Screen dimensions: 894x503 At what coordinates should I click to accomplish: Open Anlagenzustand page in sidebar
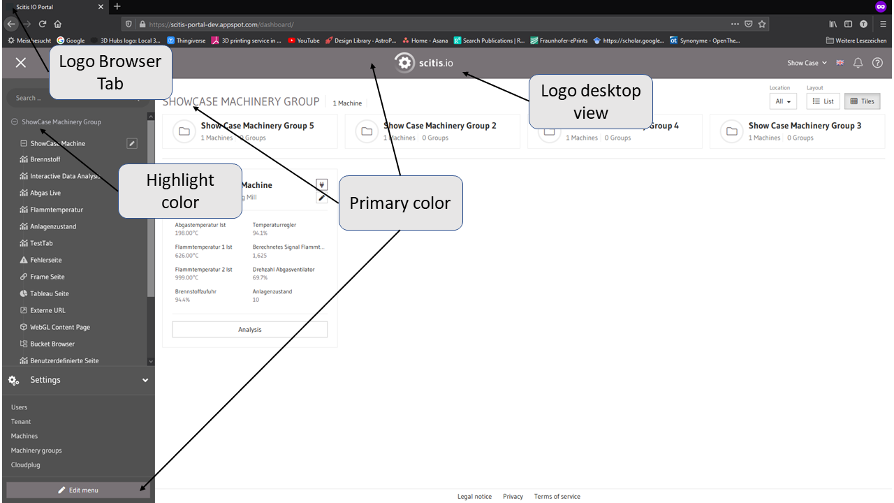[x=53, y=226]
